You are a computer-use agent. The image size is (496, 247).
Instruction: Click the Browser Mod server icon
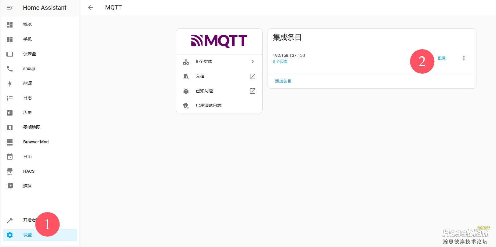[x=10, y=142]
